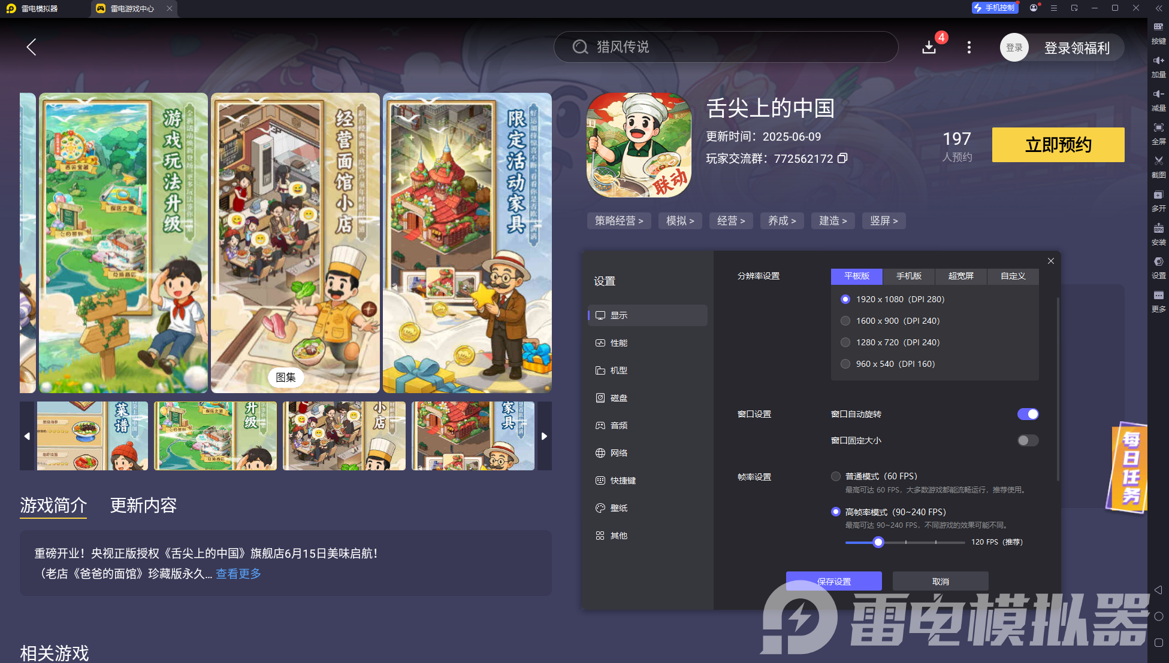This screenshot has height=663, width=1169.
Task: Select 1600 x 900 resolution option
Action: point(845,321)
